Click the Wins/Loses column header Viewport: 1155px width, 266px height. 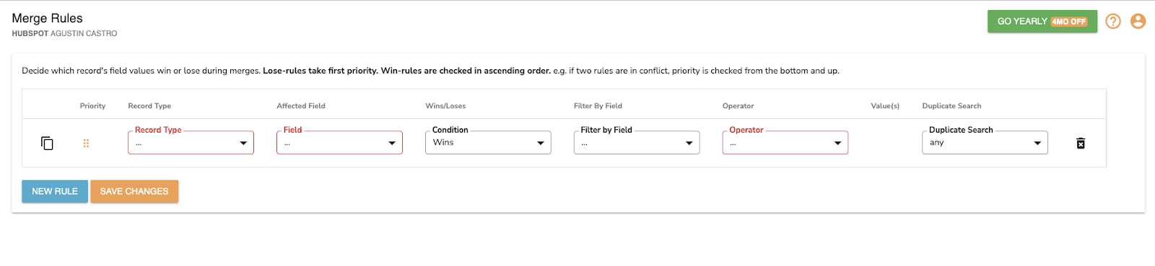coord(445,106)
